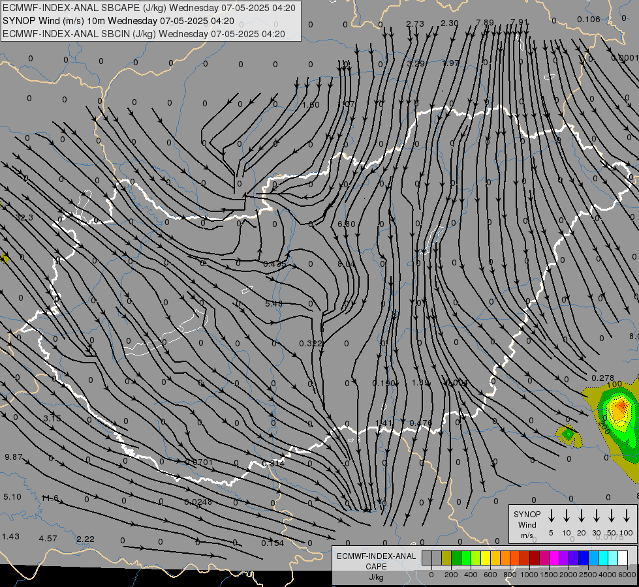This screenshot has width=639, height=587.
Task: Click the 1000 tick label in CAPE legend
Action: tap(529, 575)
